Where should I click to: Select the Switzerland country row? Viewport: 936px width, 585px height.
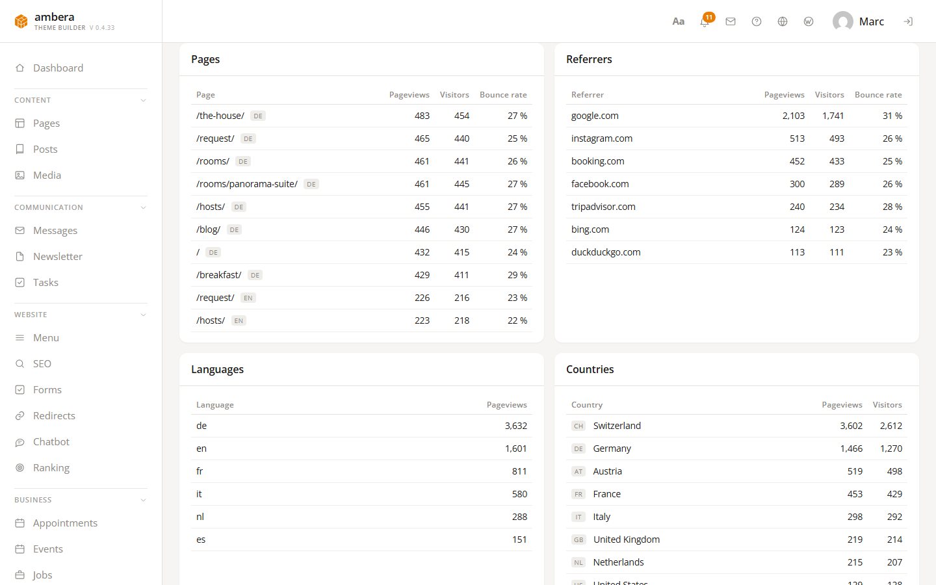tap(736, 426)
